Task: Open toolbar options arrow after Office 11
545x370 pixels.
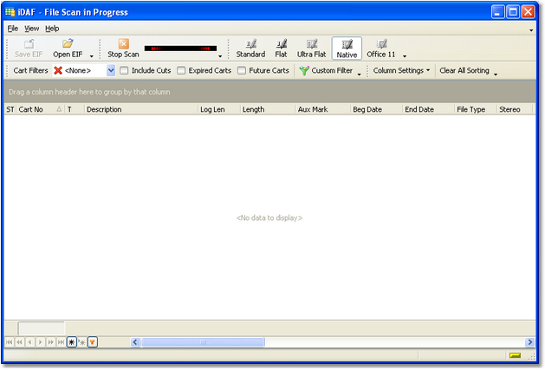Action: pyautogui.click(x=405, y=56)
